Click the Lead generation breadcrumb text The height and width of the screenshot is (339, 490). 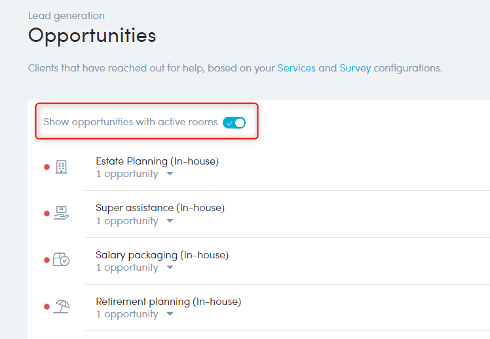click(66, 16)
